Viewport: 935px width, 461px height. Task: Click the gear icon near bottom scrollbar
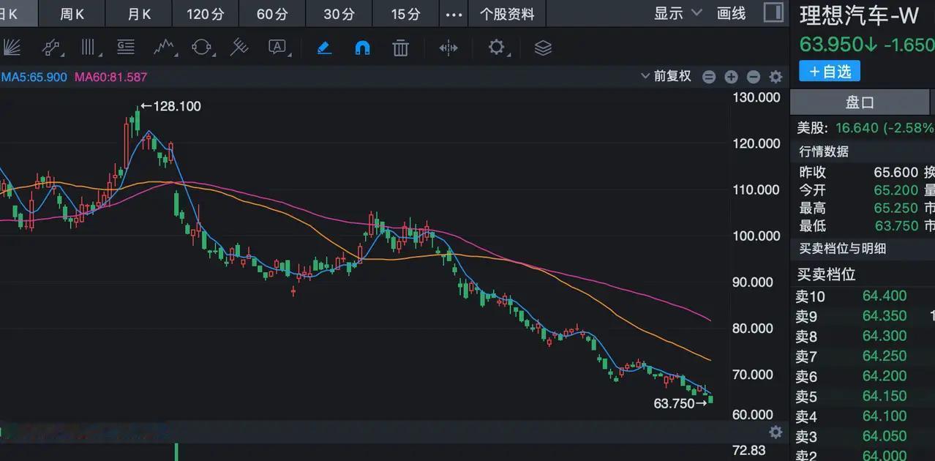pos(775,432)
